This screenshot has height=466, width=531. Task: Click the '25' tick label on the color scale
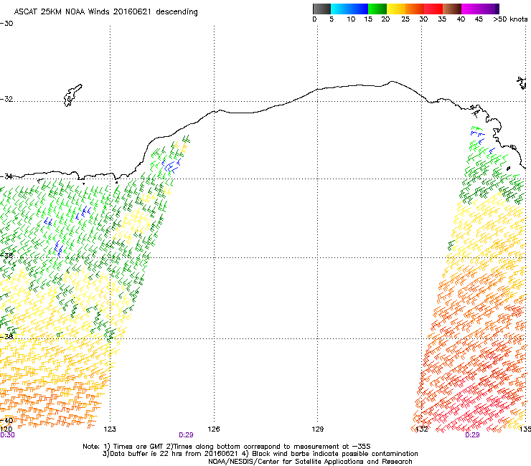(x=405, y=19)
